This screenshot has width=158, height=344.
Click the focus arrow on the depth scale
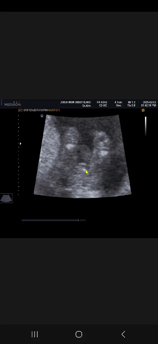click(21, 144)
